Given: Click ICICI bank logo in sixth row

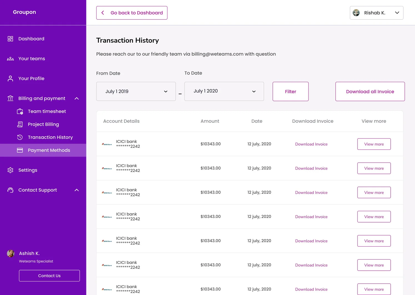Looking at the screenshot, I should 107,265.
